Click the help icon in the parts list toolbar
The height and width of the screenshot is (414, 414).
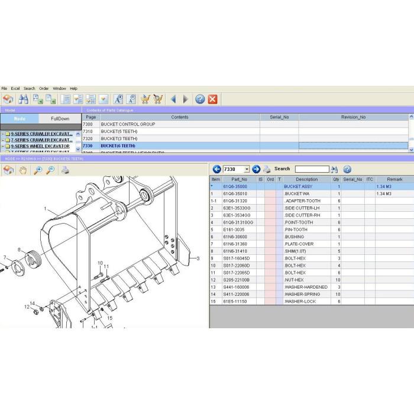coord(347,169)
